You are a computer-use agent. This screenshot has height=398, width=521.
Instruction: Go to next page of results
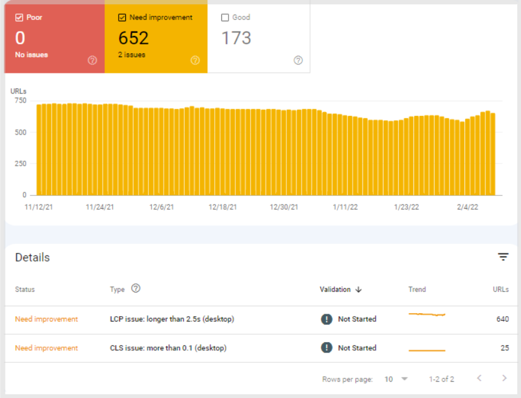tap(504, 379)
